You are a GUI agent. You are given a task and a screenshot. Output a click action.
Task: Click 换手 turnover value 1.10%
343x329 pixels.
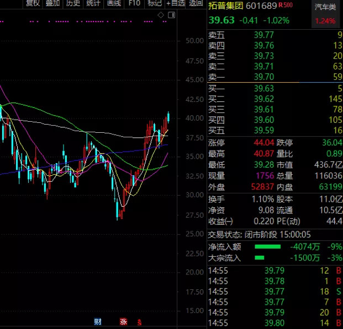pos(263,199)
